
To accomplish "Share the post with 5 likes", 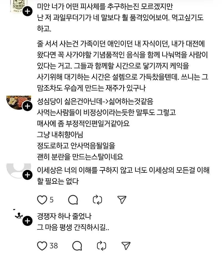I will pyautogui.click(x=122, y=200).
